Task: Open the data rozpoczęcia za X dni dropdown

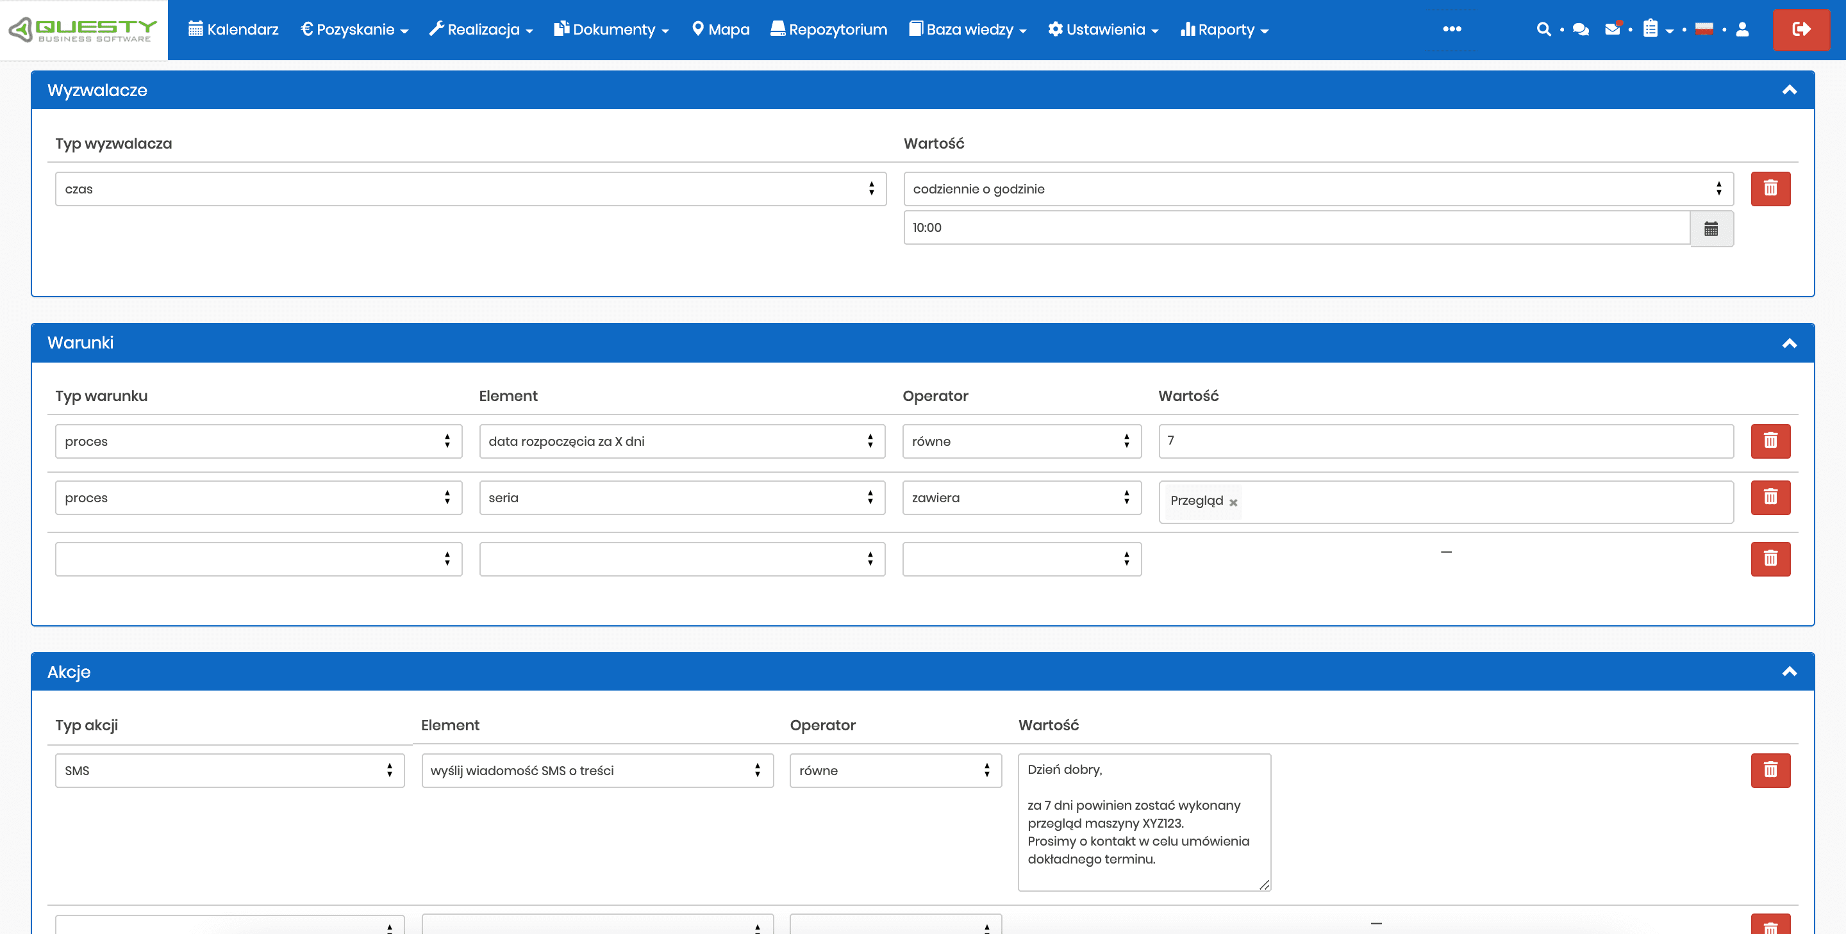Action: [x=682, y=441]
